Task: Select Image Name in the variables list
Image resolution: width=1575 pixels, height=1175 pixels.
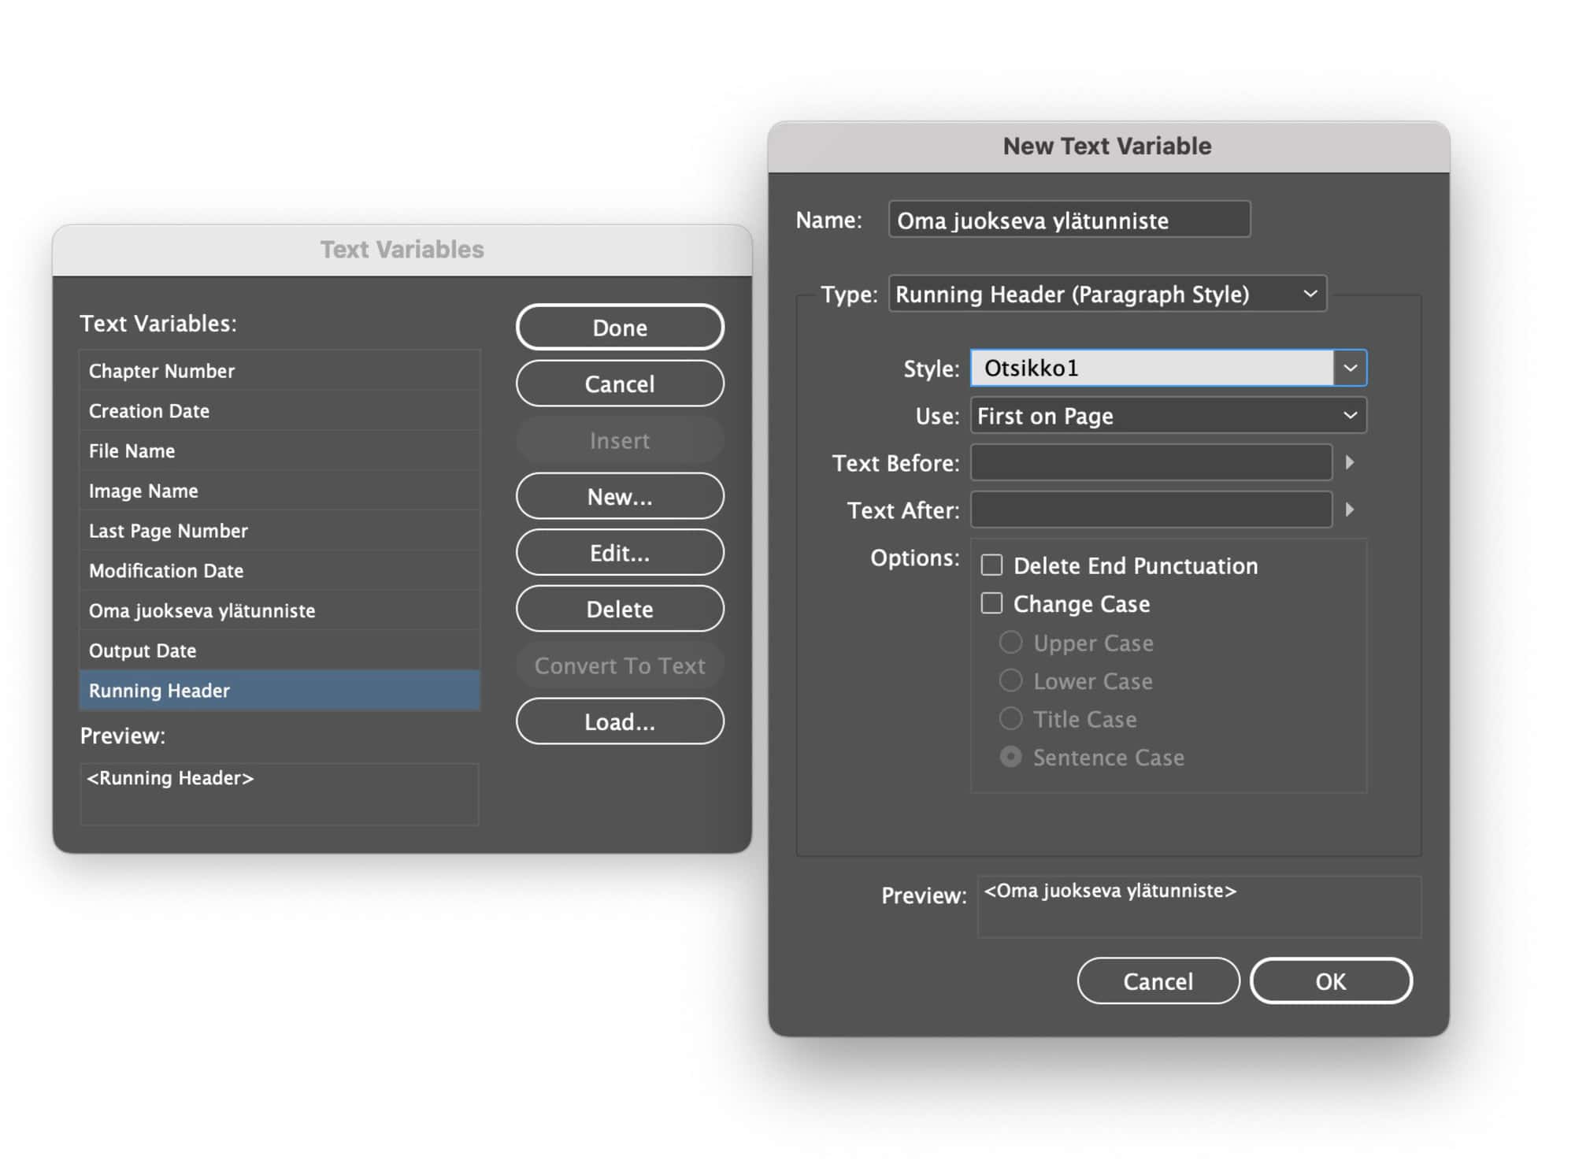Action: coord(280,491)
